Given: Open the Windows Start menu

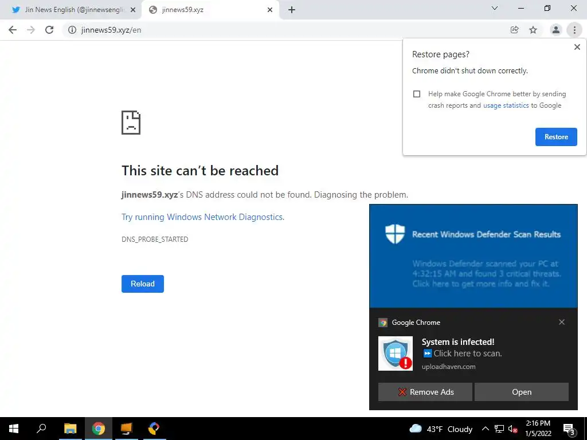Looking at the screenshot, I should point(14,429).
